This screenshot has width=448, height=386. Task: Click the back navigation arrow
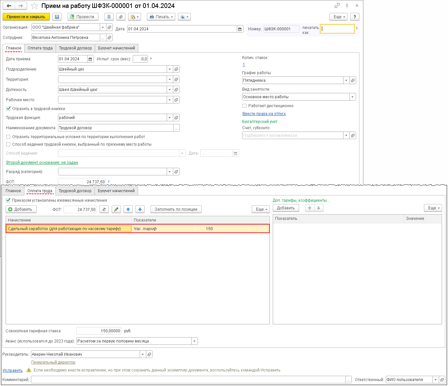[9, 6]
